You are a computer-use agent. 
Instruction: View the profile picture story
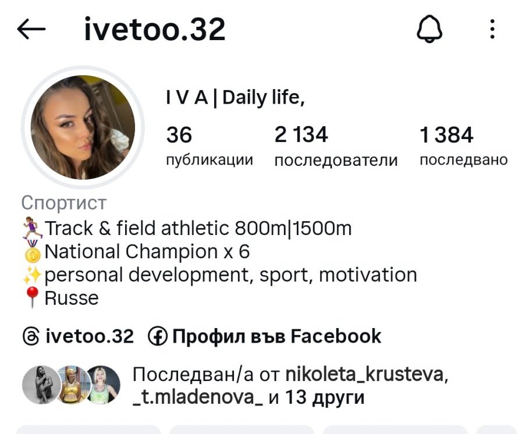pyautogui.click(x=83, y=127)
